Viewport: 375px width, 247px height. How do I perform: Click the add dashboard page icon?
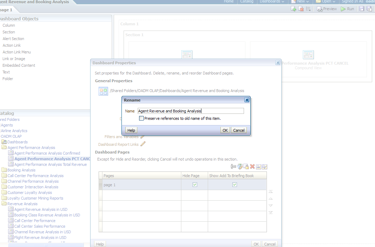(293, 9)
